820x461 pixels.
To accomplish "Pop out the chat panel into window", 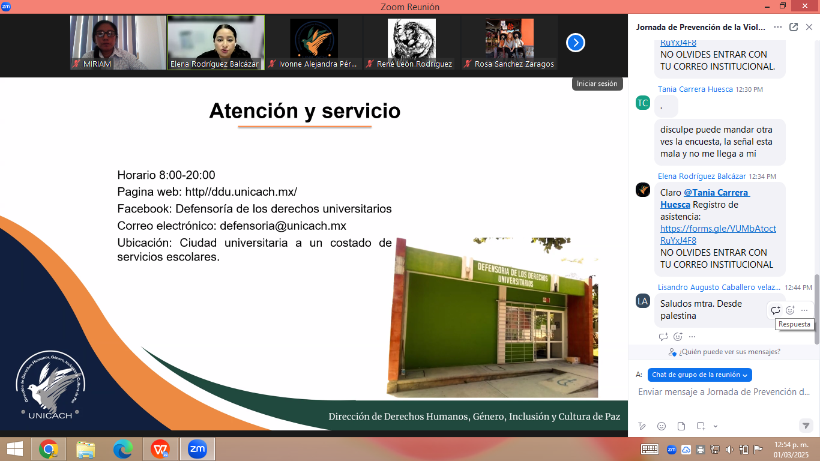I will (x=794, y=27).
